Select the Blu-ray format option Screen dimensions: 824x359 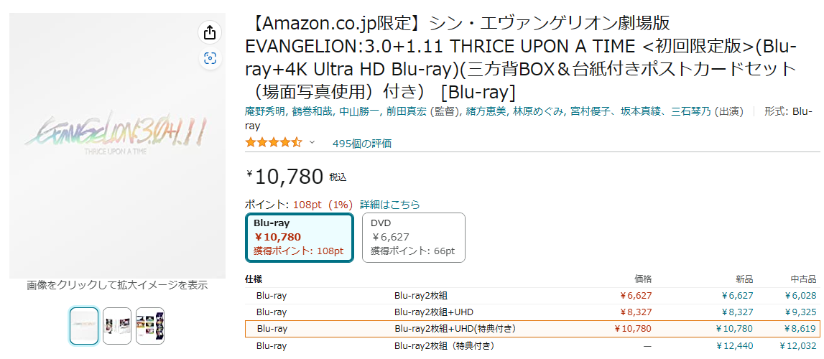click(299, 238)
